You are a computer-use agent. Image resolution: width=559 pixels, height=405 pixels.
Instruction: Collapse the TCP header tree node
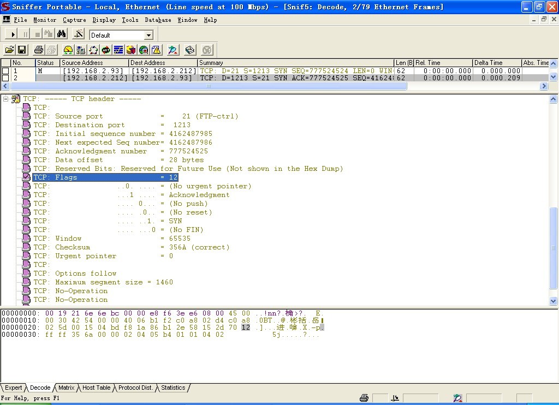[x=5, y=99]
